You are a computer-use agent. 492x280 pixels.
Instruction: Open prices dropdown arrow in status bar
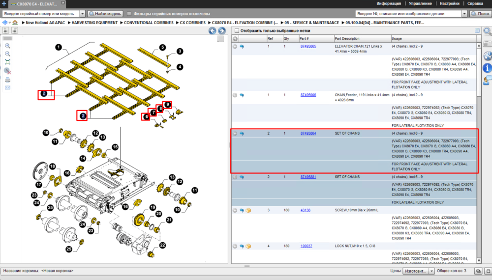432,271
